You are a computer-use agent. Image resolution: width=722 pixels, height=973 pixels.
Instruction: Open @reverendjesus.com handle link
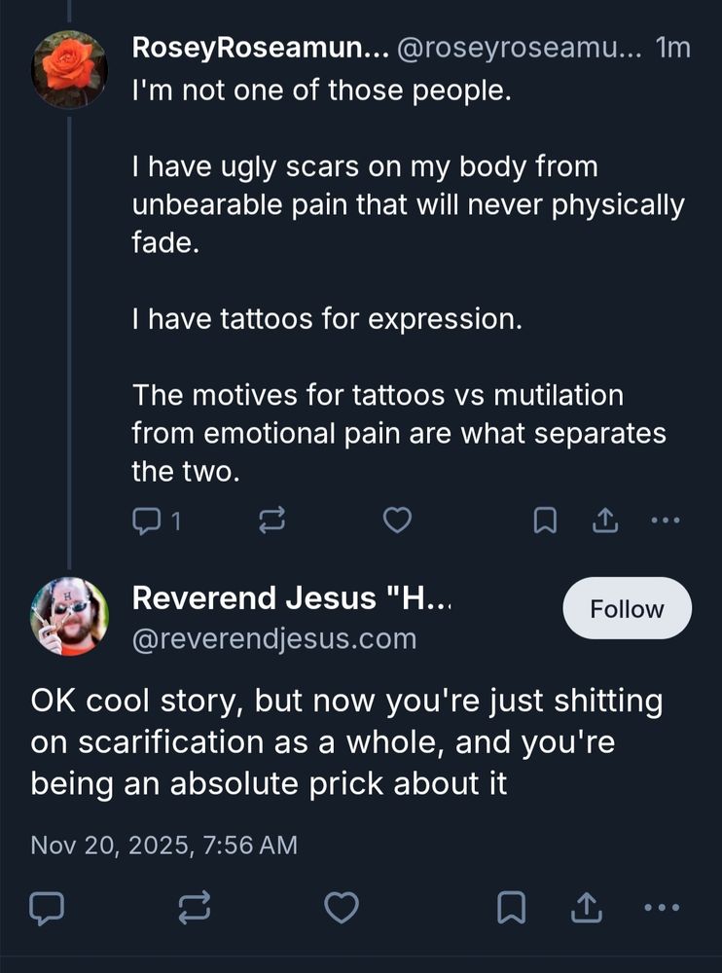pos(273,638)
